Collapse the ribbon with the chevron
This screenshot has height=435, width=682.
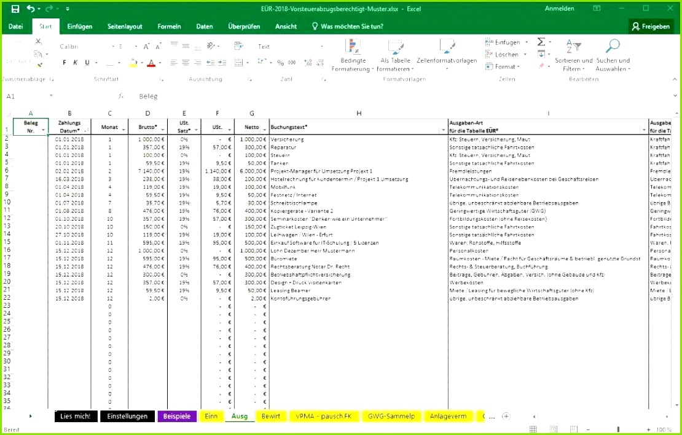[675, 79]
